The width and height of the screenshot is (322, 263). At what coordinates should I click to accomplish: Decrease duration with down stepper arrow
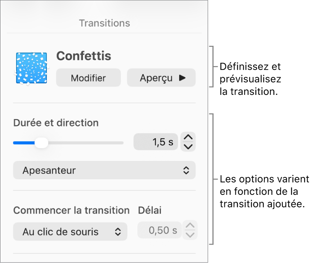(x=188, y=146)
